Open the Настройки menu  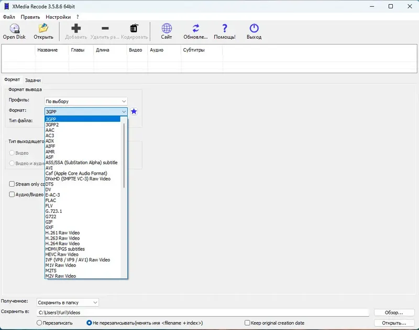58,17
